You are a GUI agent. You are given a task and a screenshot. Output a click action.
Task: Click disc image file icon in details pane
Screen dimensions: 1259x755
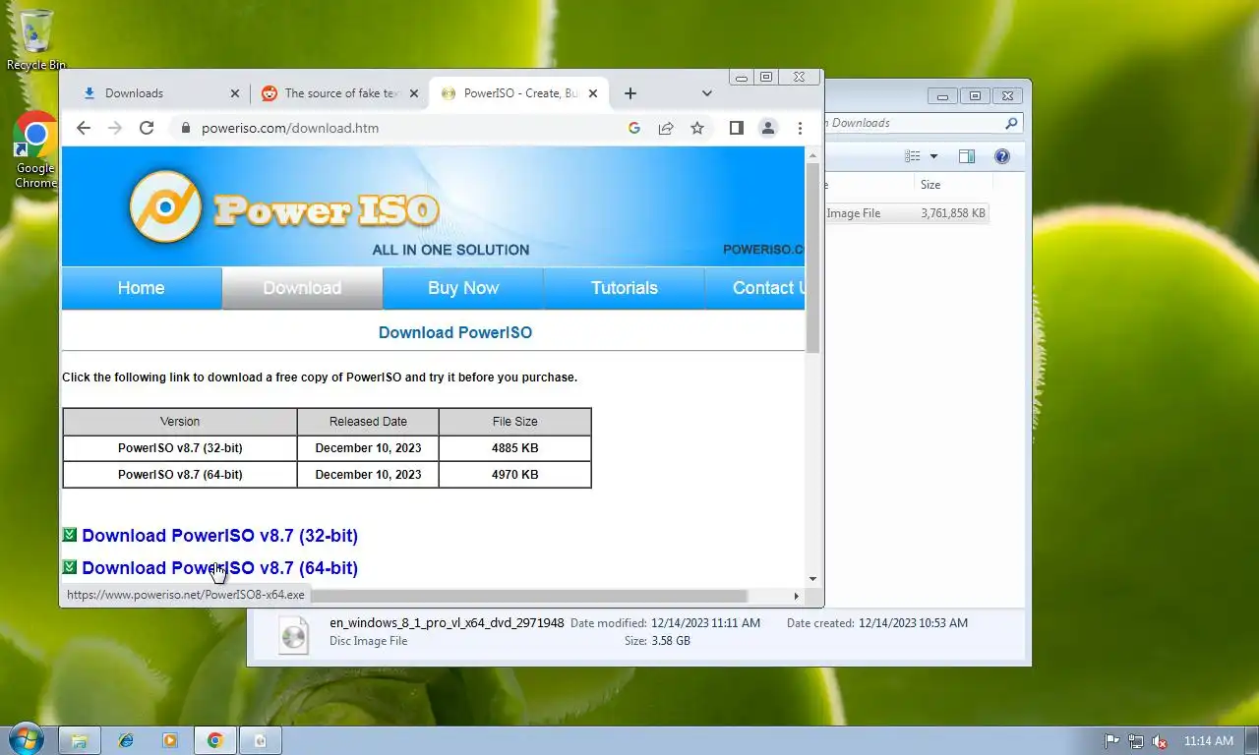pyautogui.click(x=294, y=634)
